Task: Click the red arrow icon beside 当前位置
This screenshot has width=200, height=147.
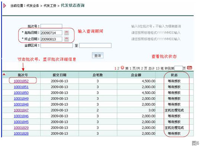Action: 5,6
